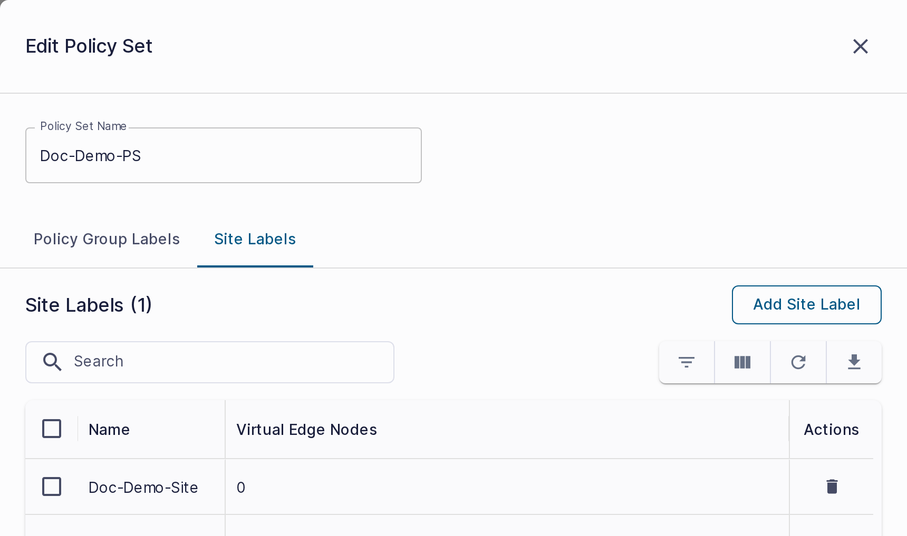This screenshot has width=907, height=536.
Task: Open the column chooser icon
Action: click(742, 362)
